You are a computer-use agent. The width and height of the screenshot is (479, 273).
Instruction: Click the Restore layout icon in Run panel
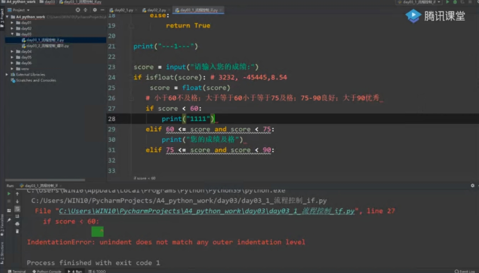point(9,210)
